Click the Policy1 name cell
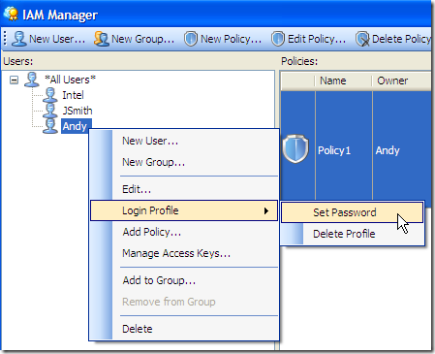435x354 pixels. (344, 150)
